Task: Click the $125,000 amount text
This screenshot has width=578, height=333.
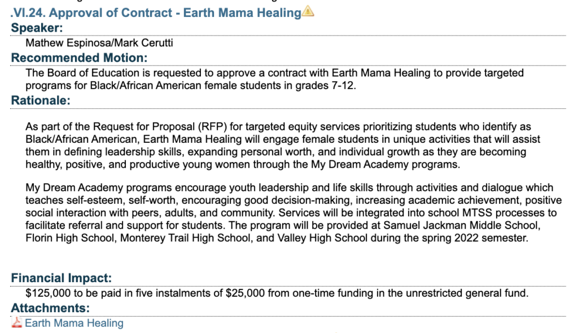Action: [x=48, y=293]
